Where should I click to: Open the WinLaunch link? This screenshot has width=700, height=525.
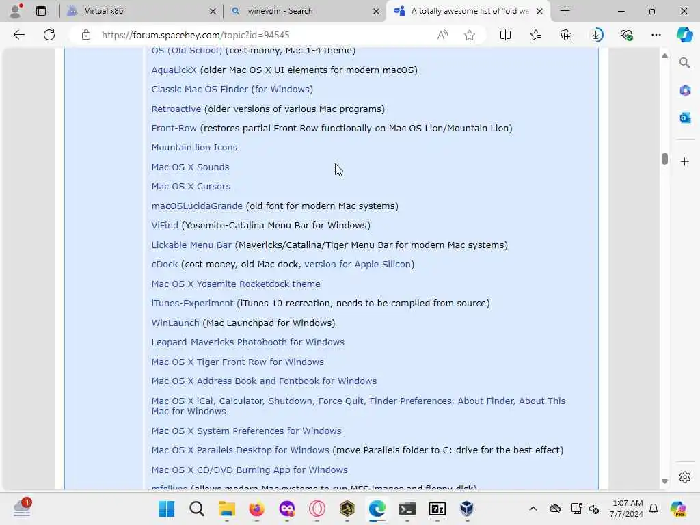point(175,323)
